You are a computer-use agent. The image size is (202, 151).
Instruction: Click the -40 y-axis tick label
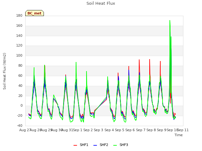[20, 126]
